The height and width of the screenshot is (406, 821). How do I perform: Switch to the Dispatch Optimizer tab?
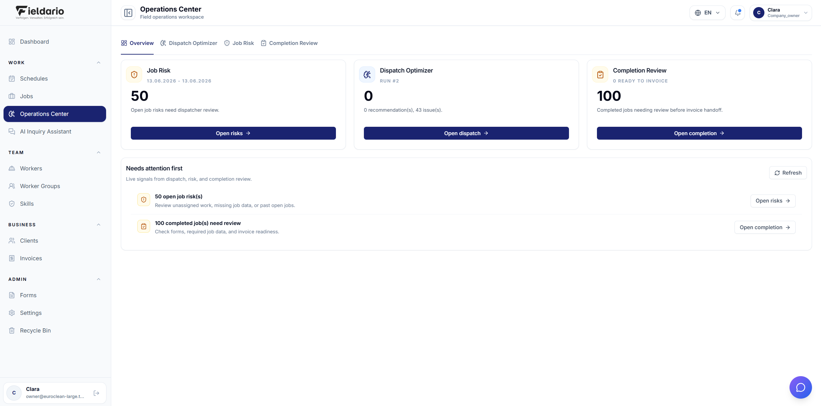coord(189,43)
